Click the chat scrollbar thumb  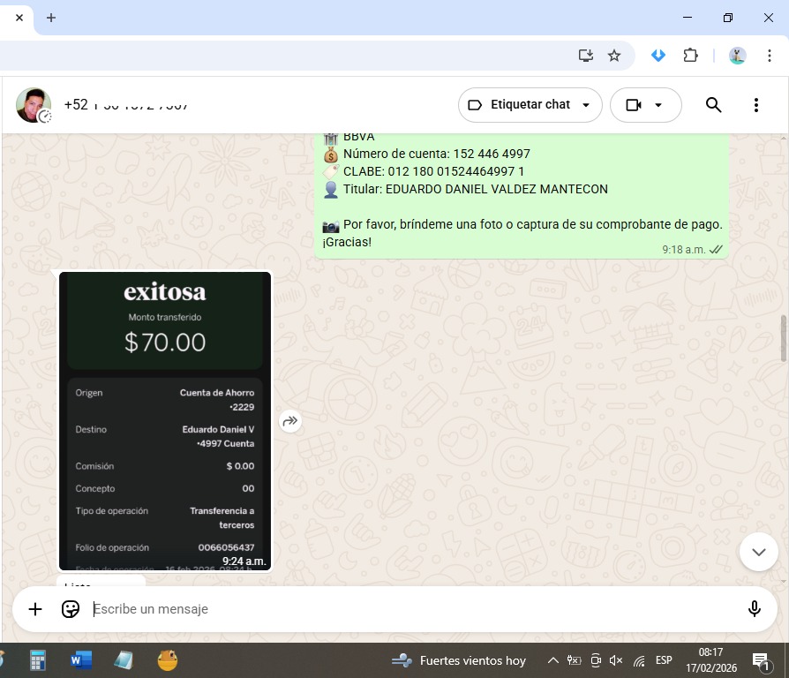[x=784, y=338]
